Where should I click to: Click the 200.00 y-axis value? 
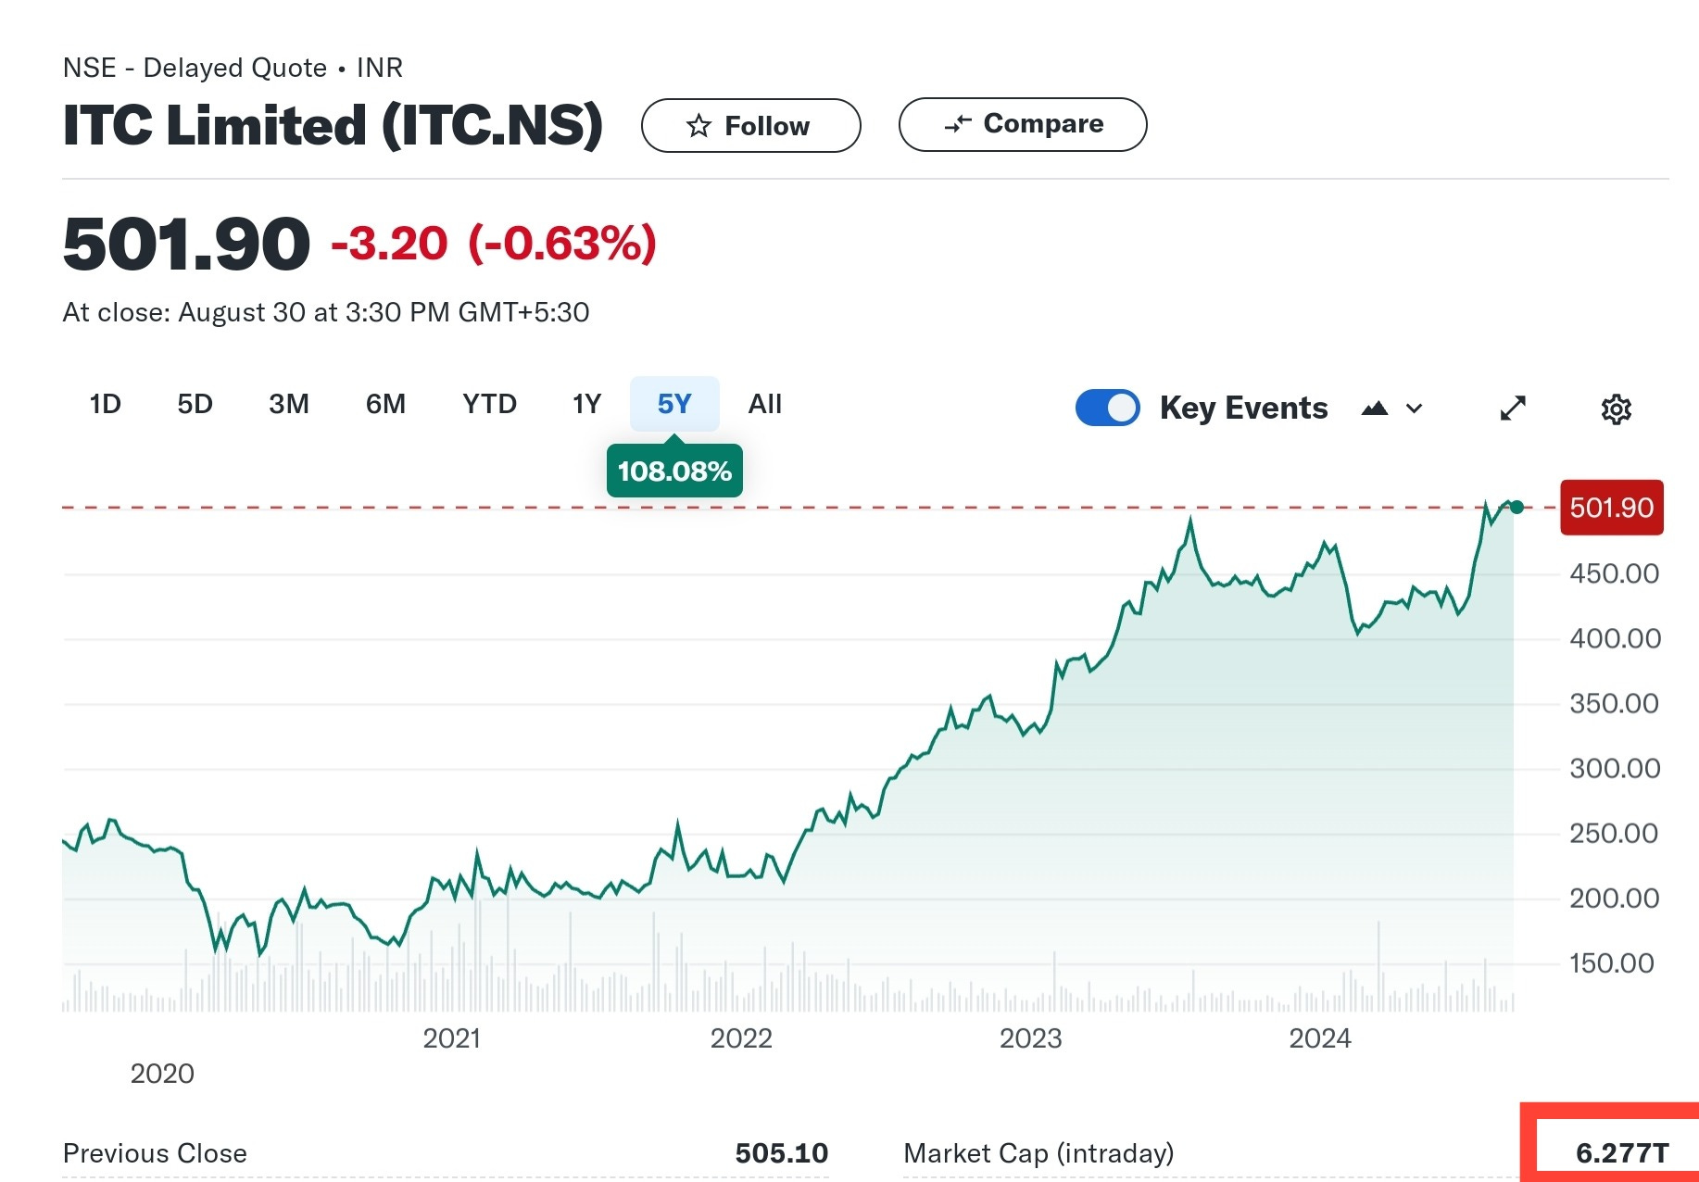[1615, 898]
